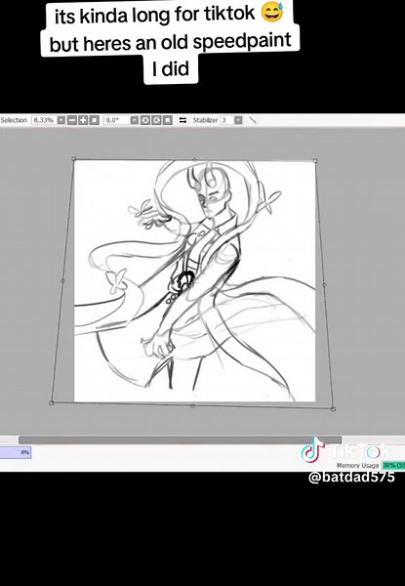The image size is (405, 586).
Task: Click the zoom in plus icon
Action: (x=83, y=120)
